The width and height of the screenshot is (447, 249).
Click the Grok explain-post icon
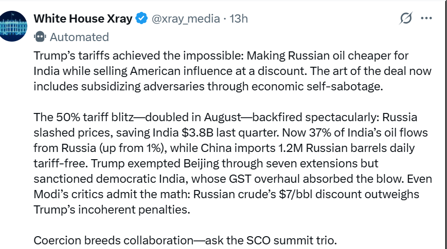pos(406,18)
